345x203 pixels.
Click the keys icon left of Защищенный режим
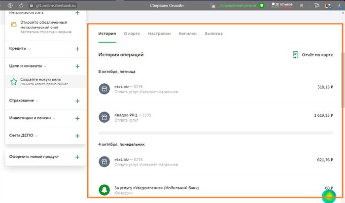coord(212,5)
